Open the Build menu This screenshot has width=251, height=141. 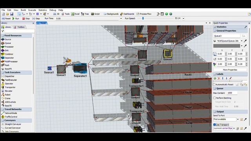23,10
